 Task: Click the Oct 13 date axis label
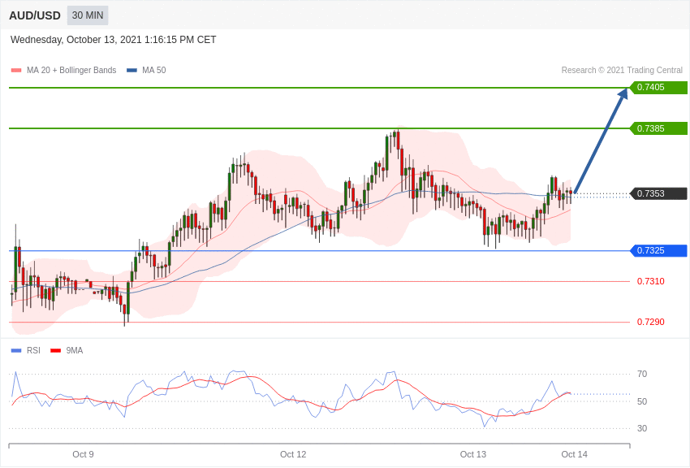pos(473,454)
